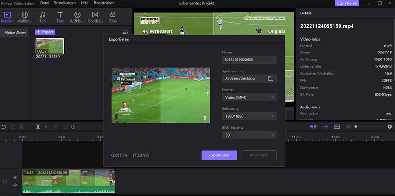Image resolution: width=395 pixels, height=196 pixels.
Task: Open the Filter effects panel
Action: click(x=113, y=17)
